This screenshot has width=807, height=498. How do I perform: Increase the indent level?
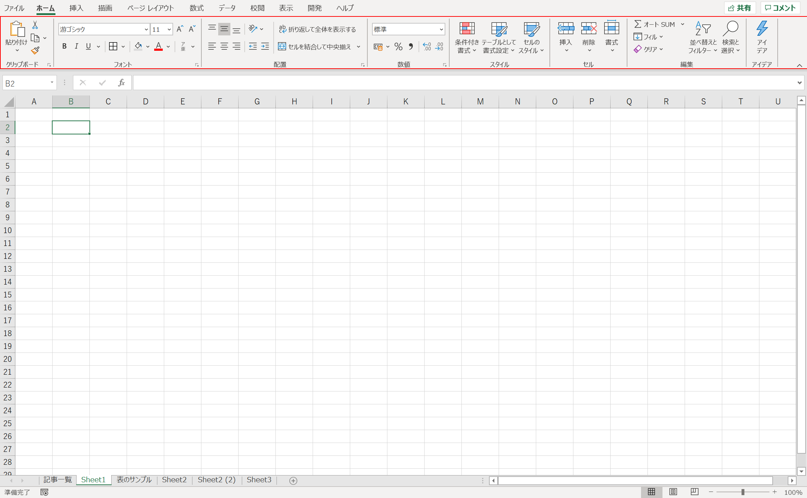pyautogui.click(x=265, y=46)
